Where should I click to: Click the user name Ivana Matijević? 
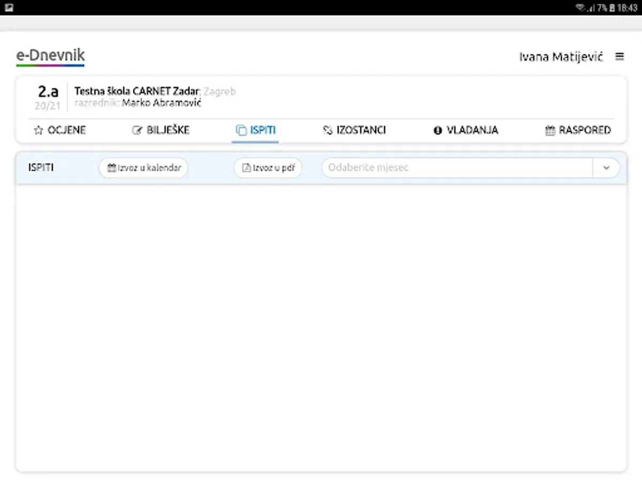tap(561, 57)
